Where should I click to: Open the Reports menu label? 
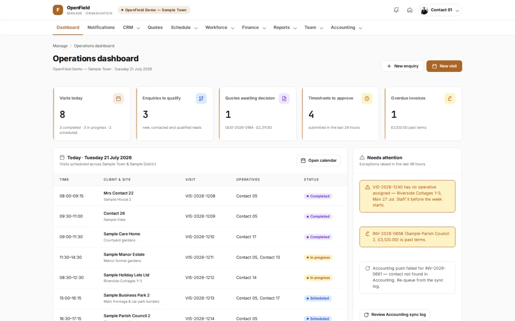click(281, 28)
